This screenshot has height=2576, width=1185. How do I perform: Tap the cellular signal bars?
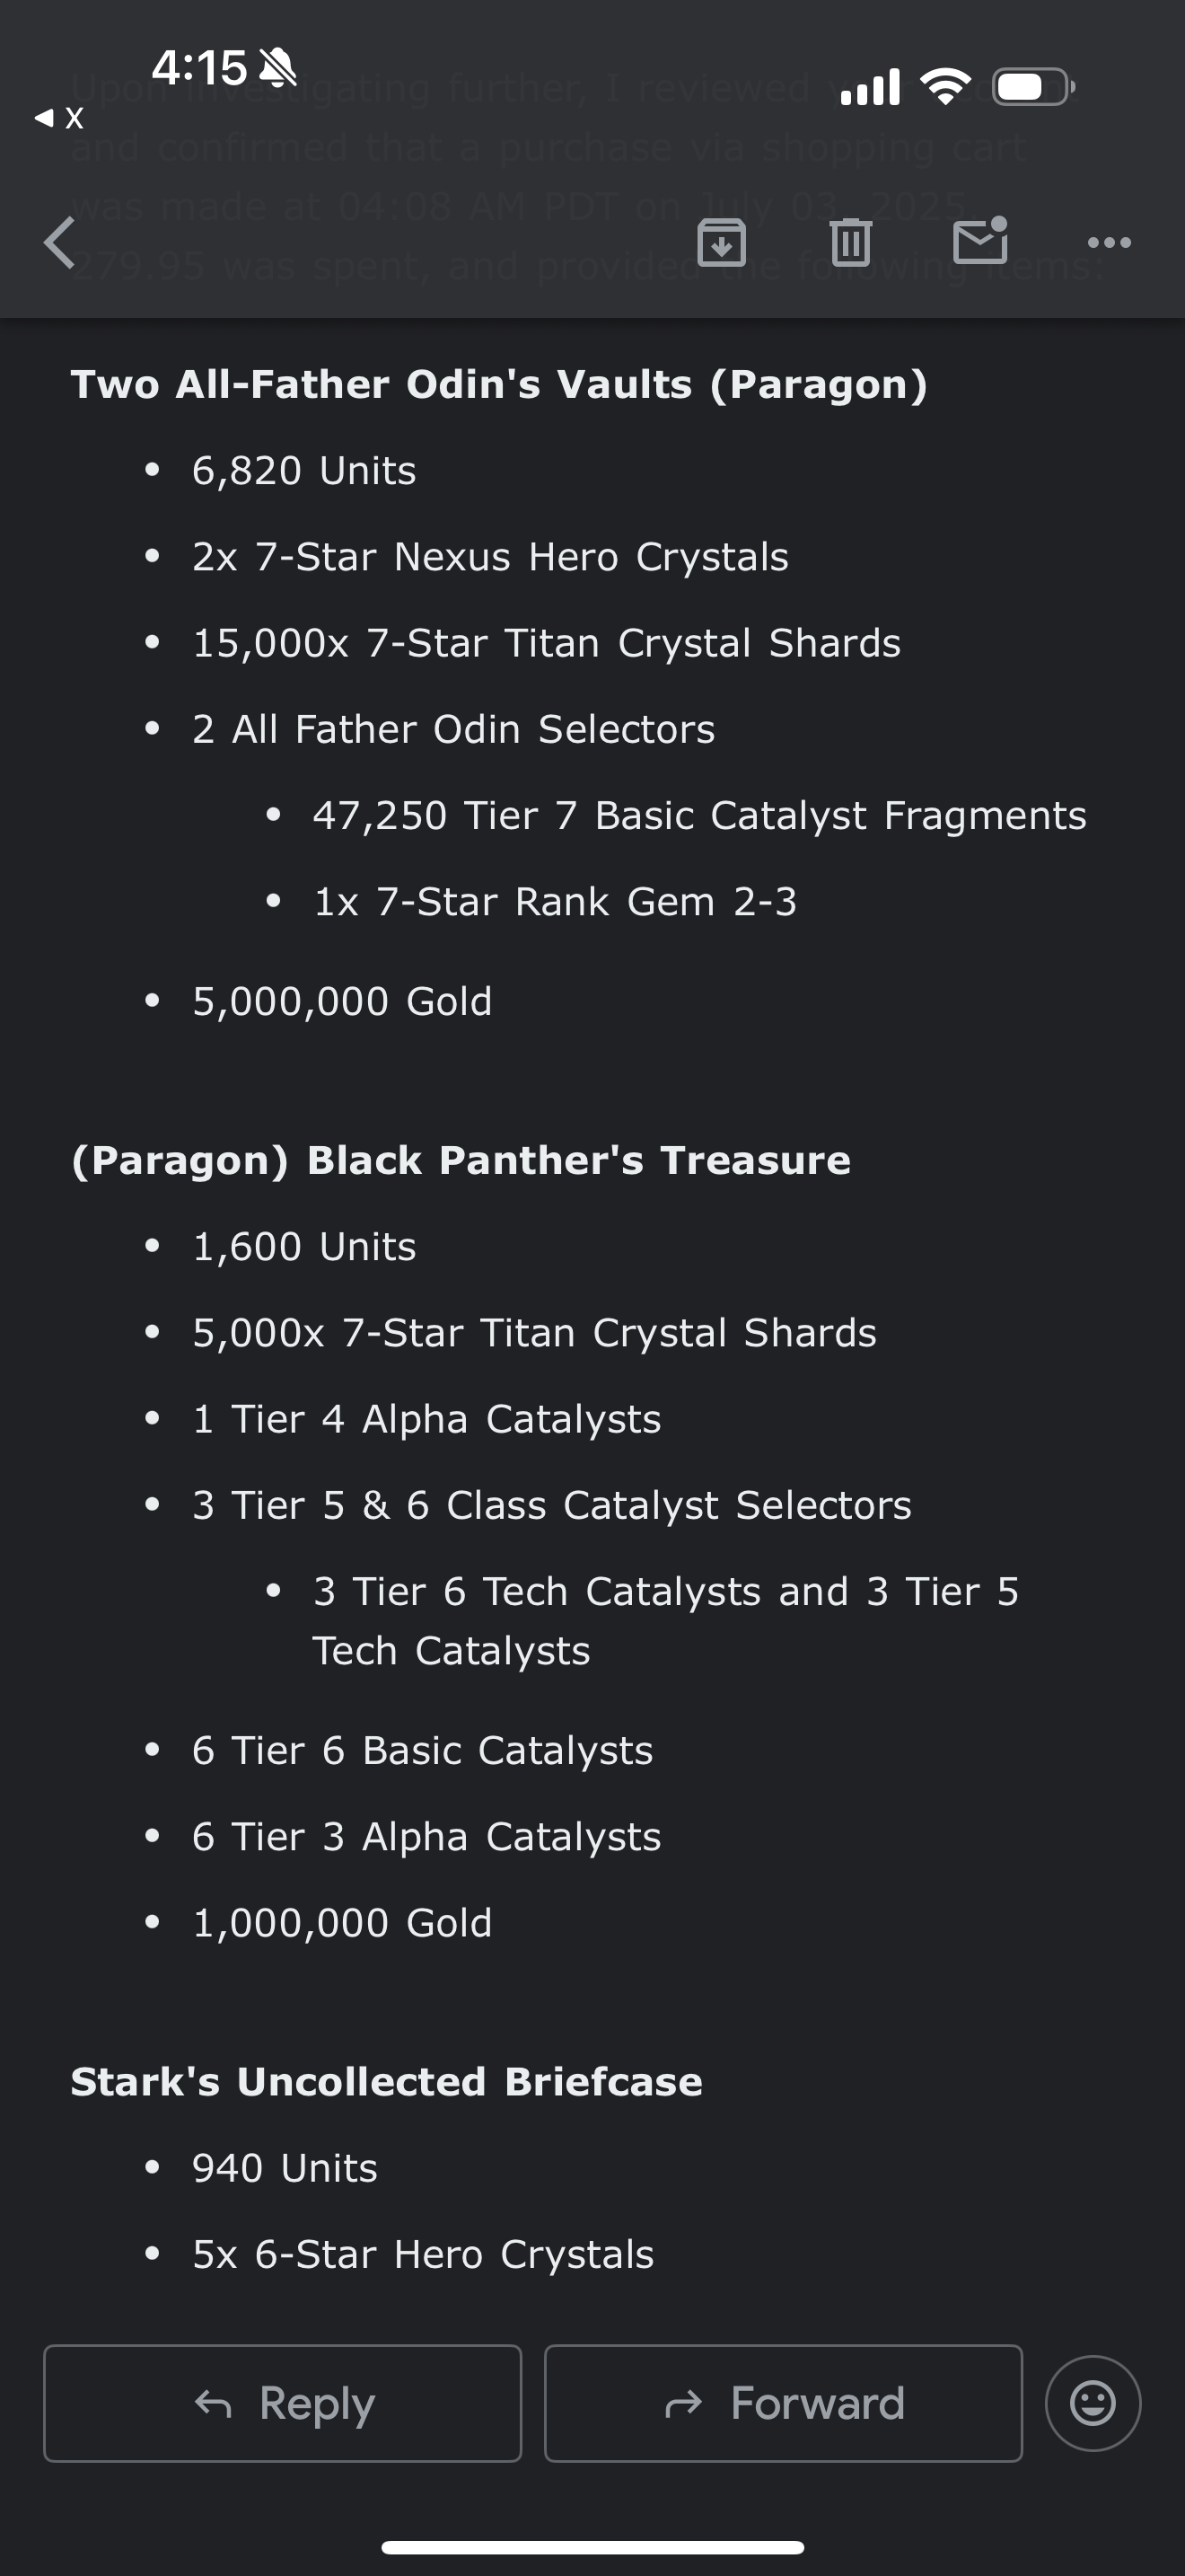pyautogui.click(x=870, y=87)
